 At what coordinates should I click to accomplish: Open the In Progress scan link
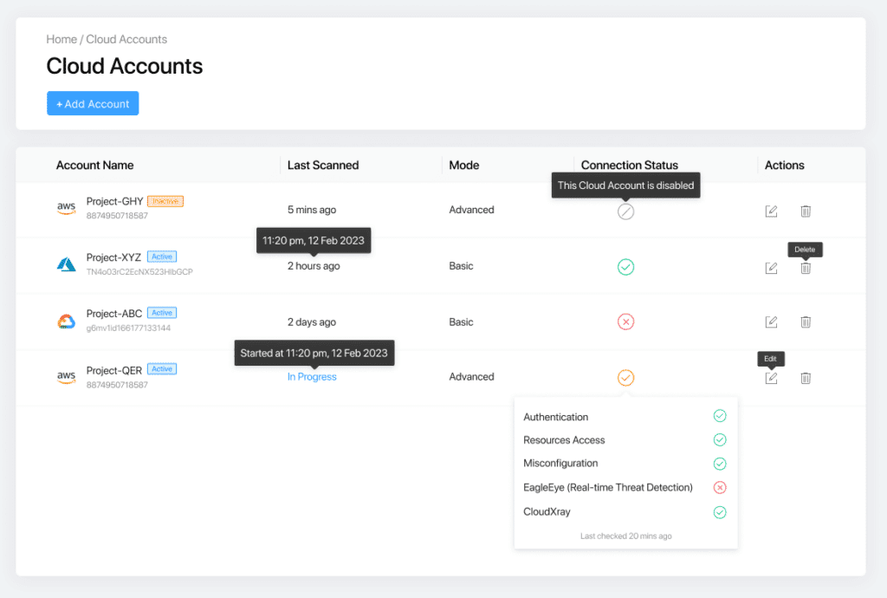coord(312,377)
